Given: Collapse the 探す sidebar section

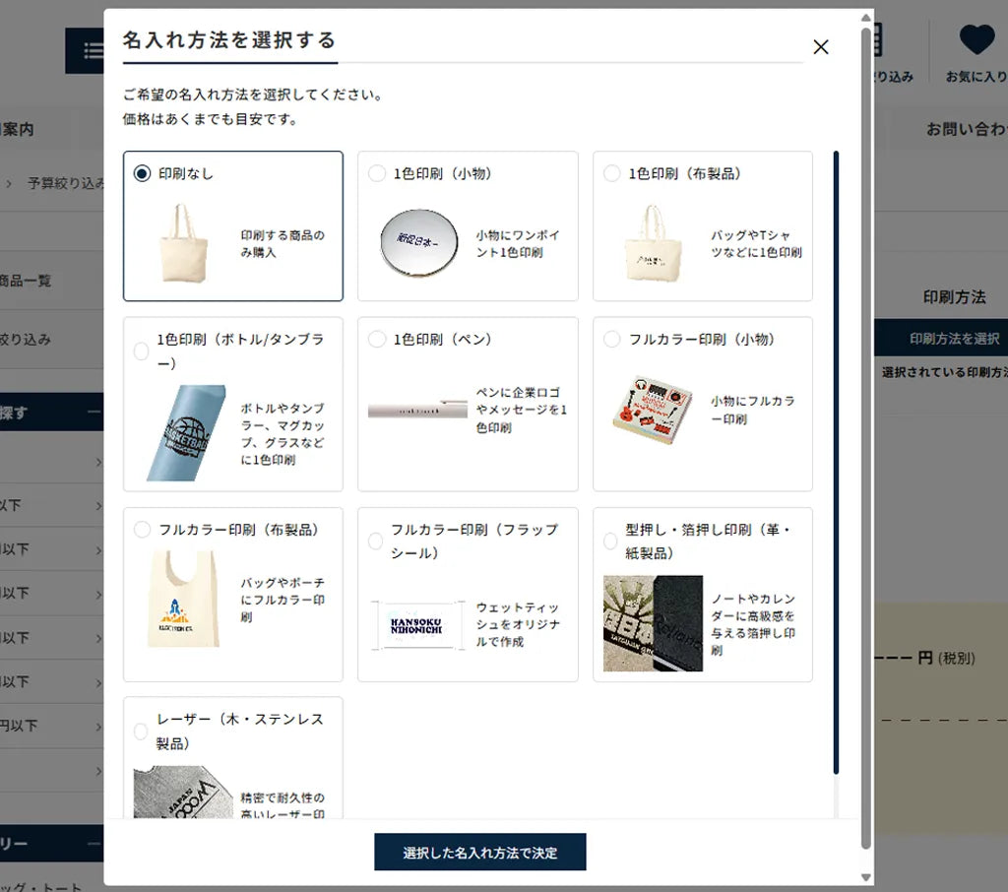Looking at the screenshot, I should click(x=94, y=413).
